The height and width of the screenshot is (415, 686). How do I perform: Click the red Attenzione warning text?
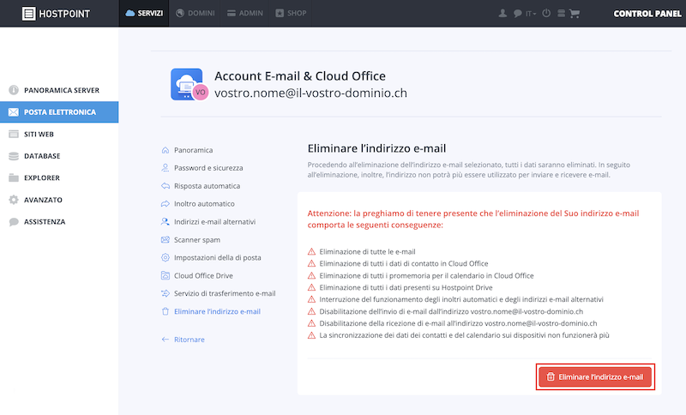473,220
